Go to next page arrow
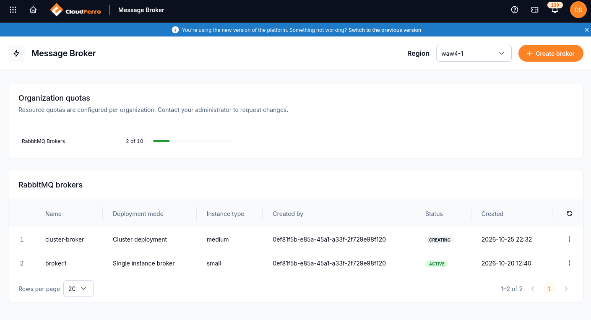The height and width of the screenshot is (320, 591). coord(566,289)
